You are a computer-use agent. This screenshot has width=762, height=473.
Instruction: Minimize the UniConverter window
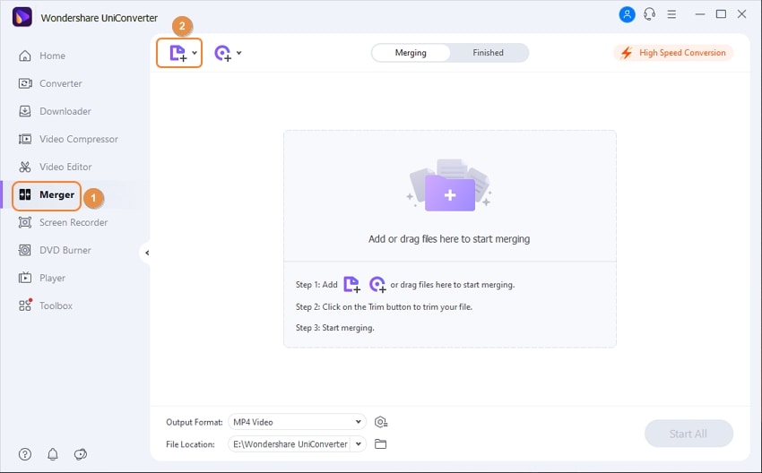(x=700, y=14)
